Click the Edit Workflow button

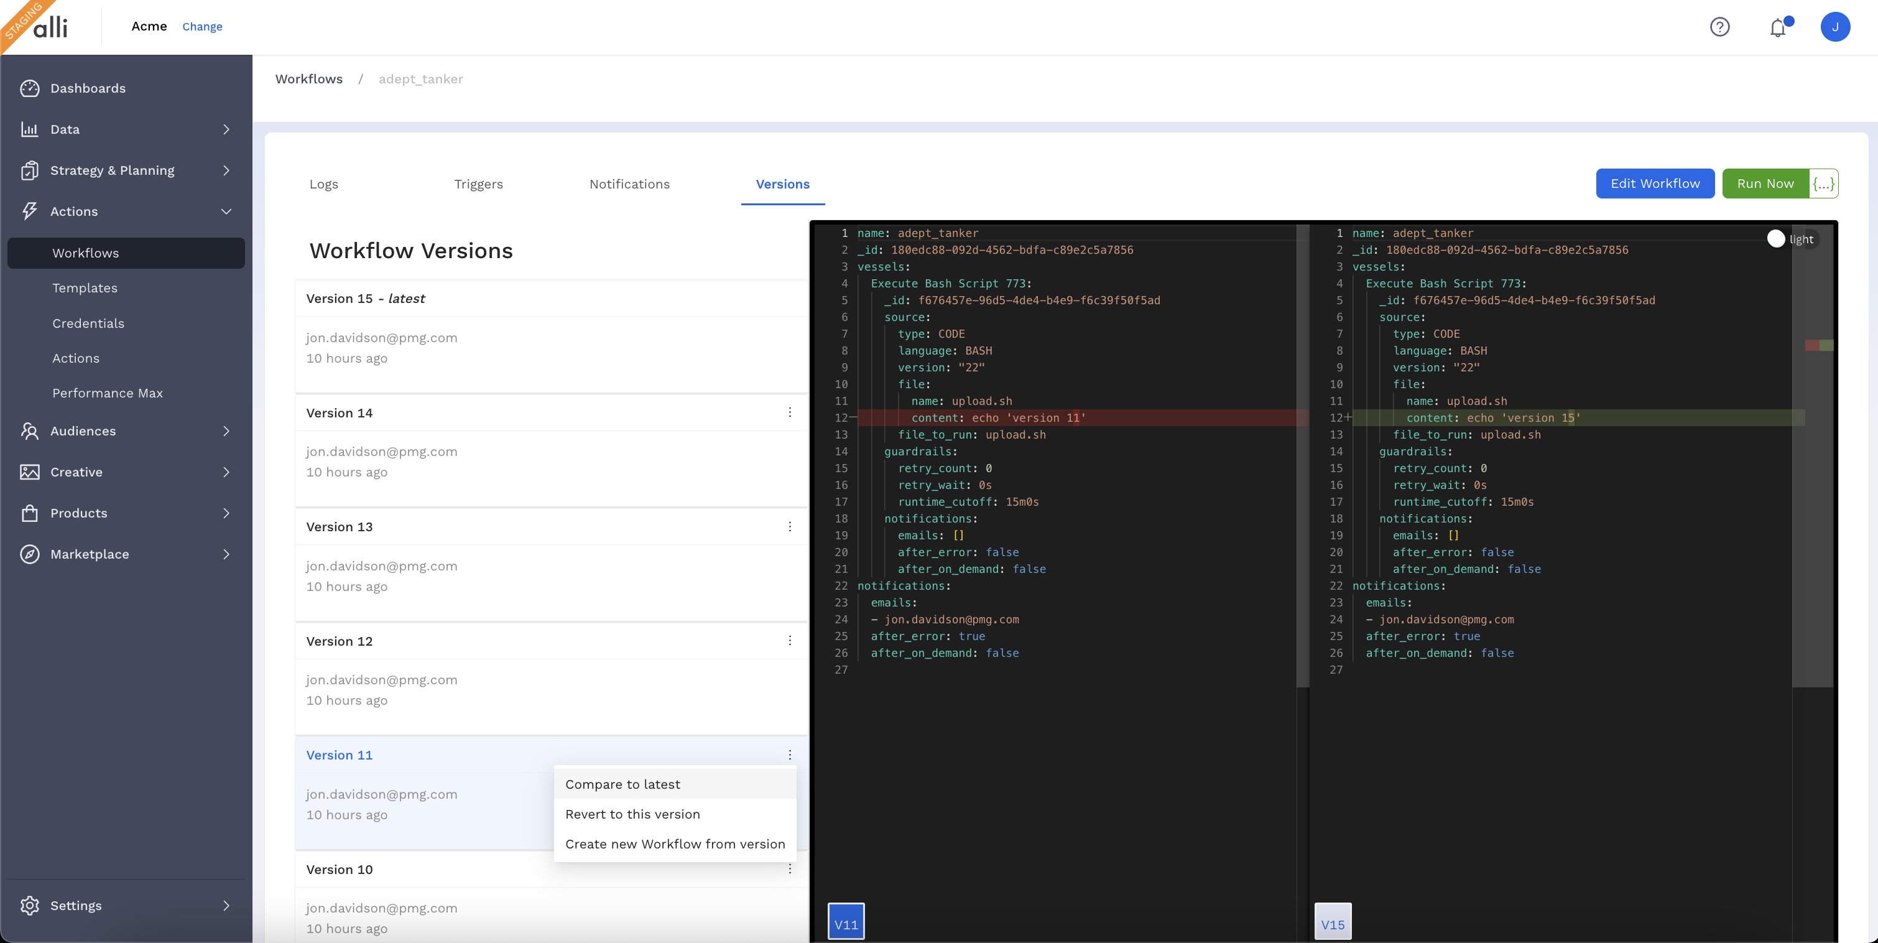click(1654, 183)
